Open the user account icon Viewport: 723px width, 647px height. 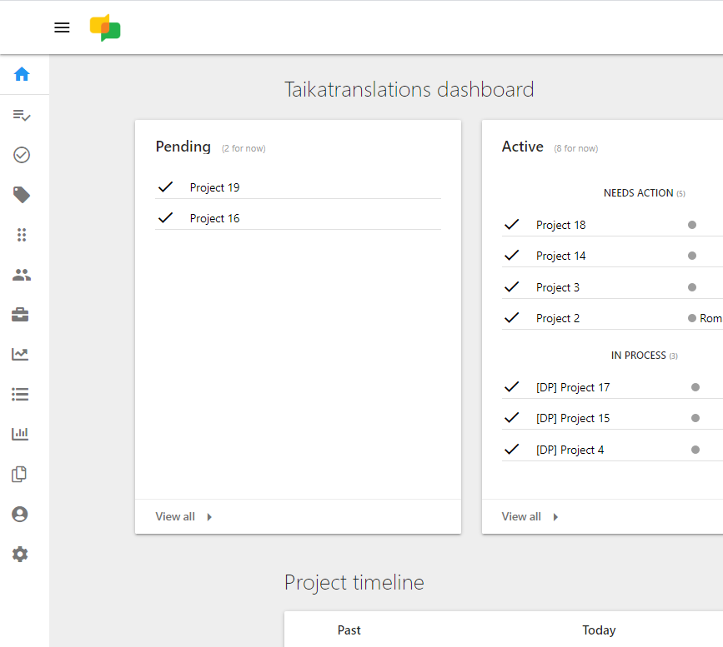[x=21, y=514]
